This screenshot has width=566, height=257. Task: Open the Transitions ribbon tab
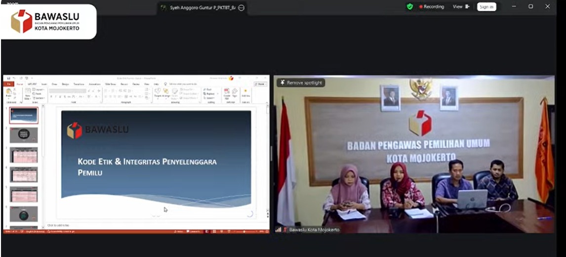[x=79, y=84]
